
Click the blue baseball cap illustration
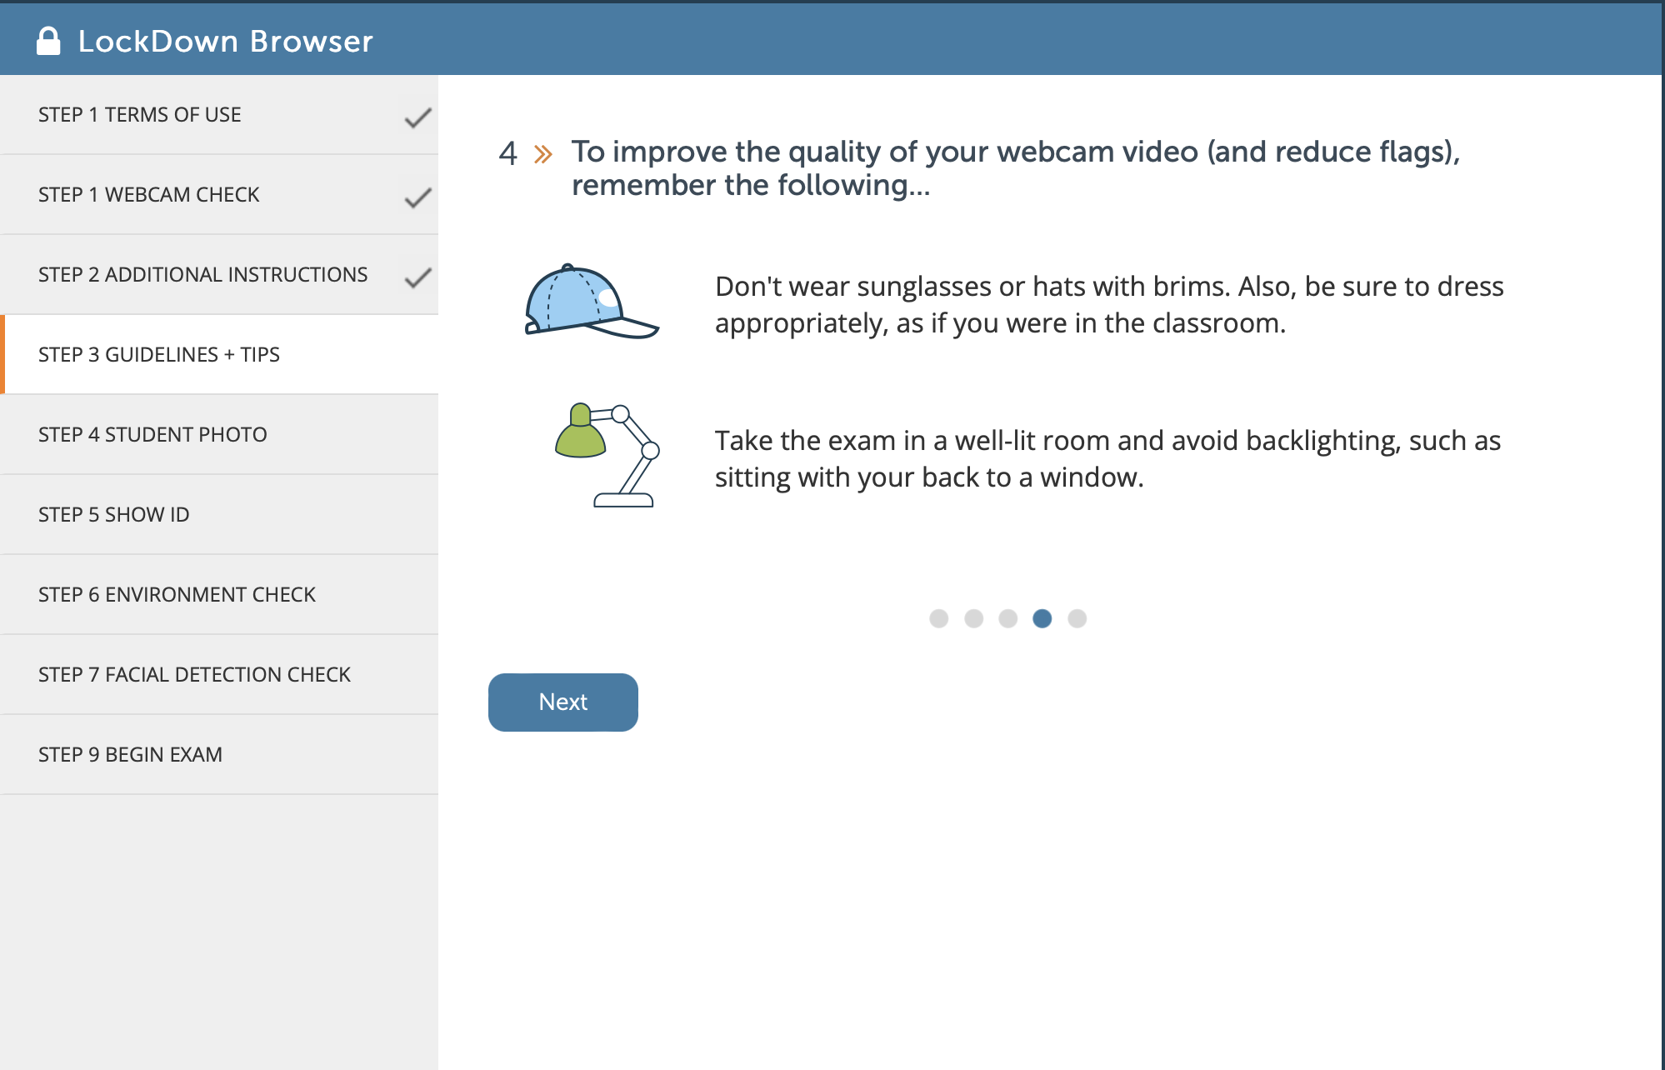[x=592, y=302]
